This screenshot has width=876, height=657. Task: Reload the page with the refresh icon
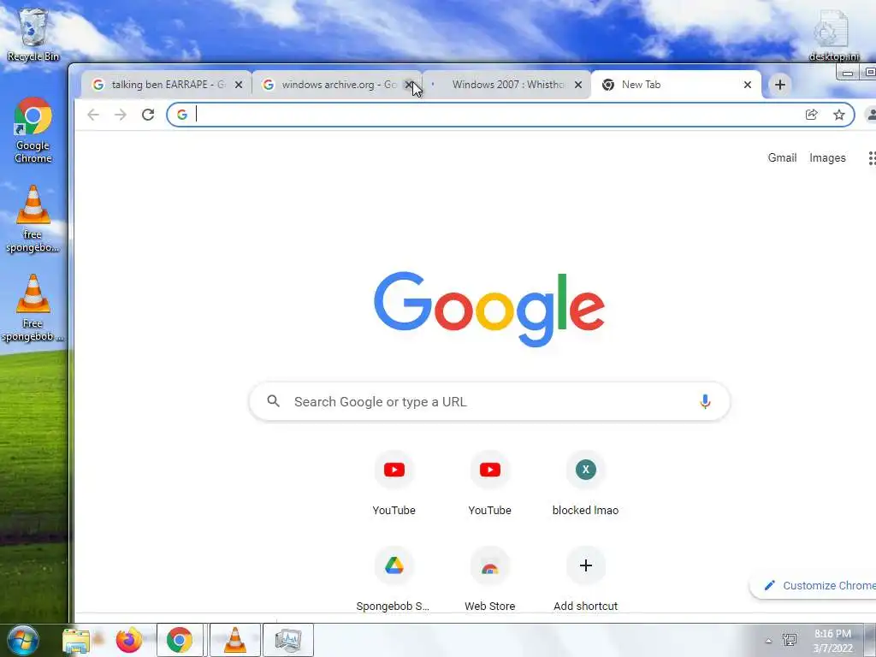point(147,115)
